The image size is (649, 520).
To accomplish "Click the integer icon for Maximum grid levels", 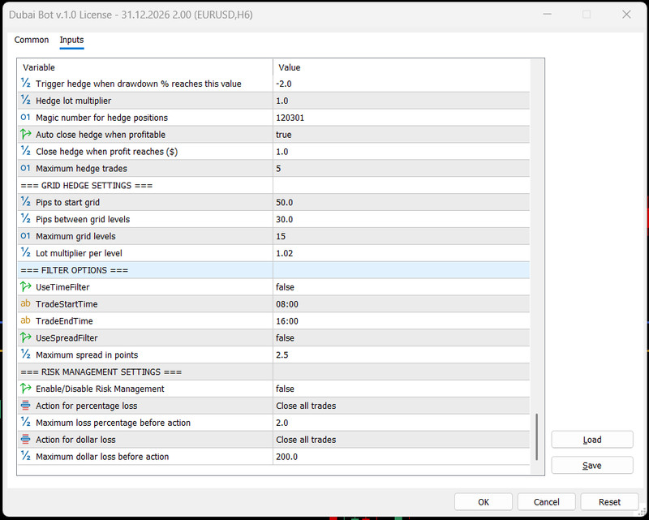I will [x=26, y=236].
